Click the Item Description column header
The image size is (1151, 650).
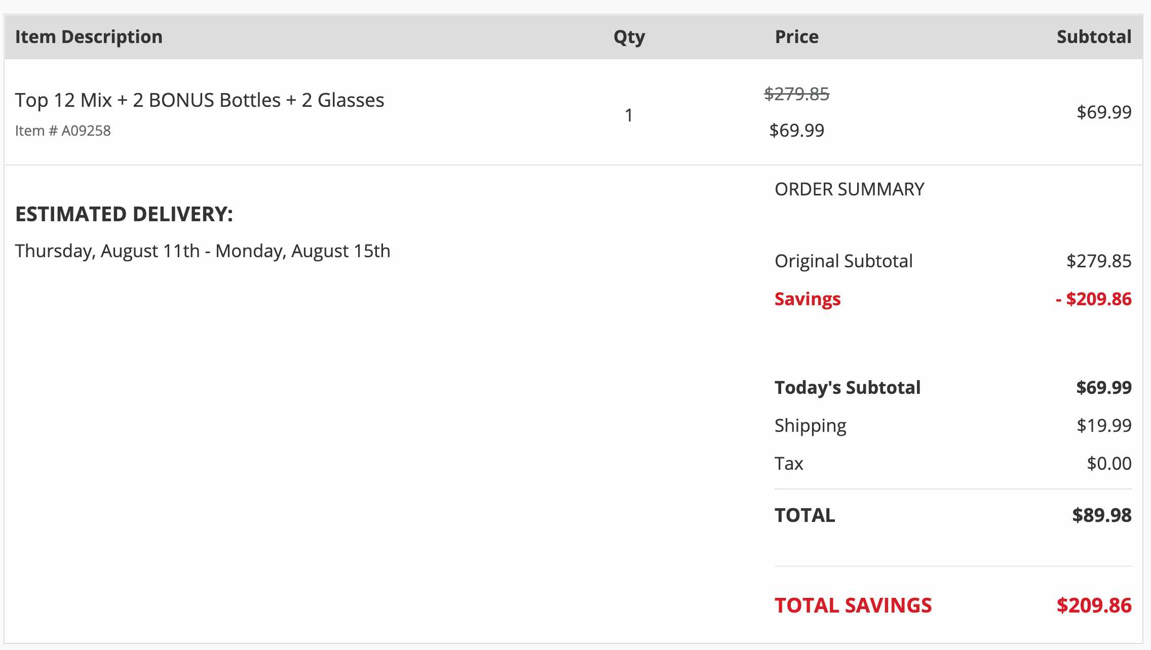[x=89, y=37]
